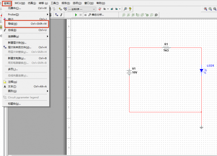Click the create component wizard icon
Screen dimensions: 217x156
[60, 9]
